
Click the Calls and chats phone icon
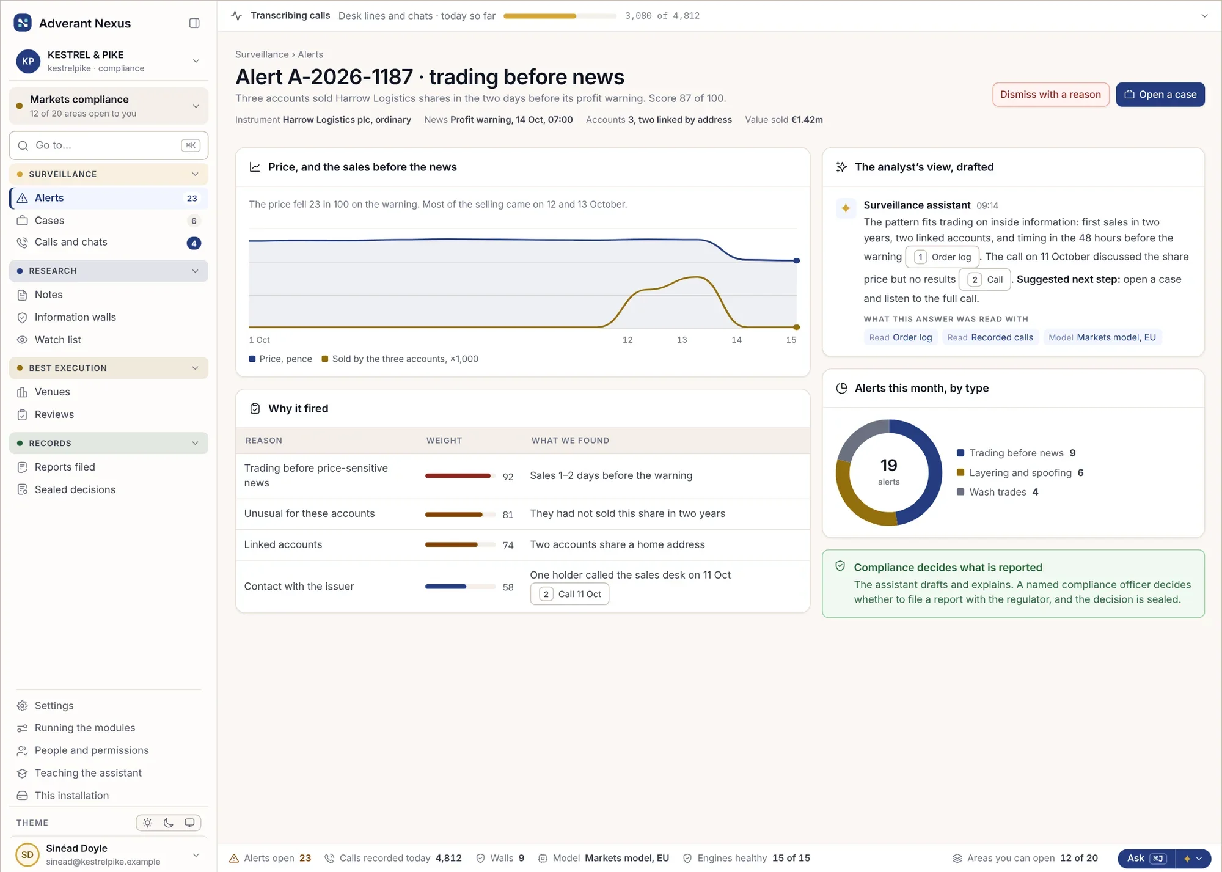coord(23,243)
